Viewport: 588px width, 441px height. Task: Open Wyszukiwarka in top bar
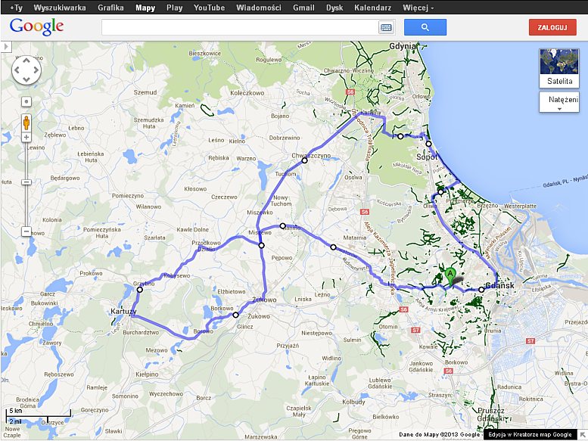coord(60,8)
